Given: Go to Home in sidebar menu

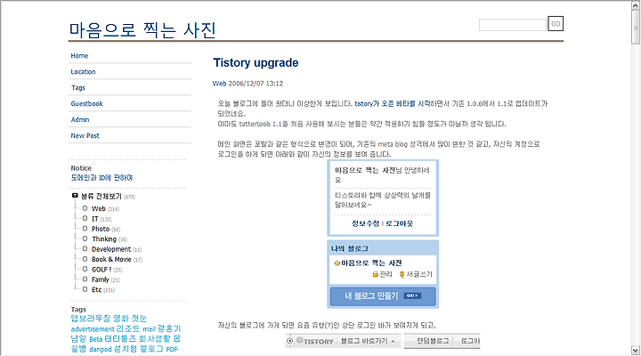Looking at the screenshot, I should (x=79, y=55).
